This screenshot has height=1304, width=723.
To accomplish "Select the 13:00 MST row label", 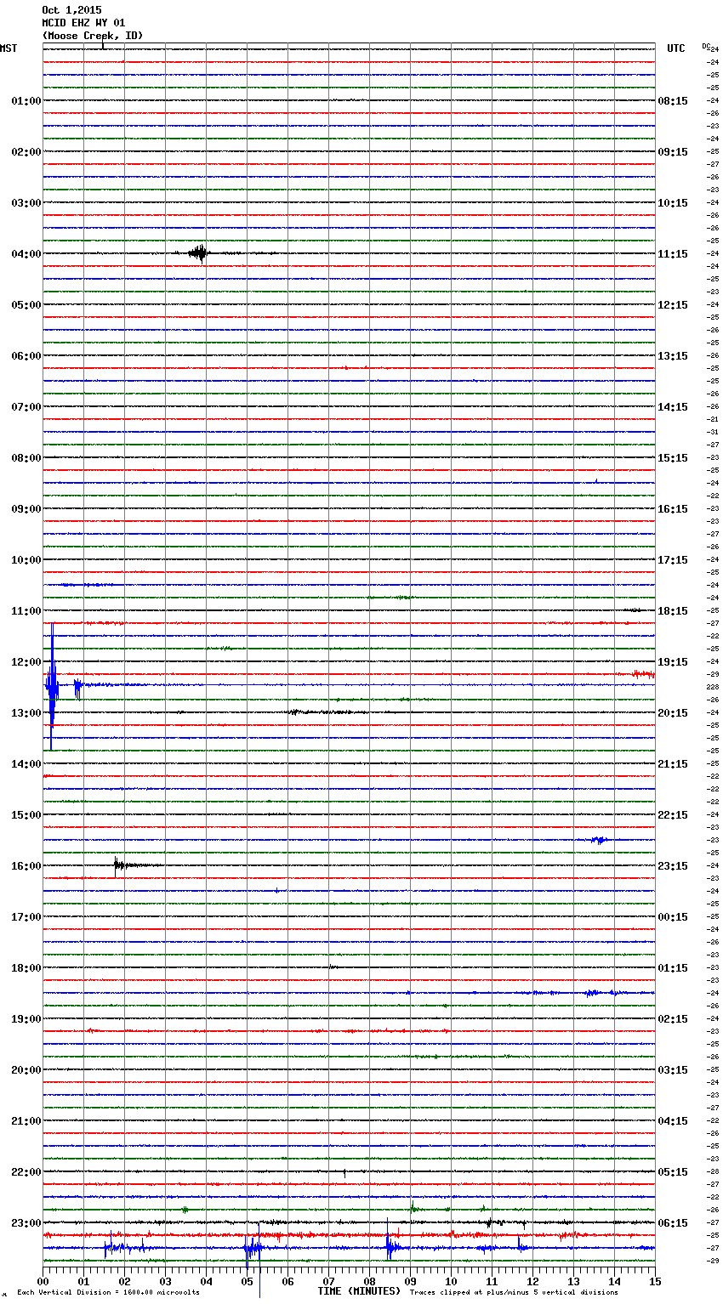I will tap(26, 713).
